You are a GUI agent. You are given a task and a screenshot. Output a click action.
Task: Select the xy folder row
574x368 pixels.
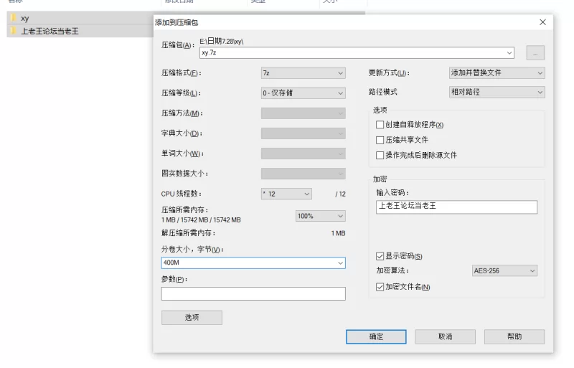(80, 18)
